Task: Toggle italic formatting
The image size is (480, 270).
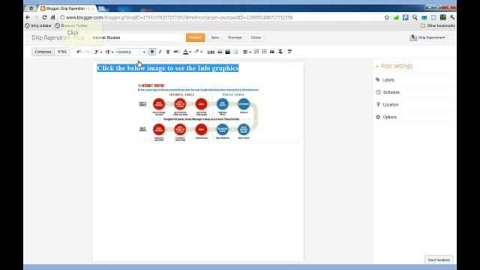Action: point(160,52)
